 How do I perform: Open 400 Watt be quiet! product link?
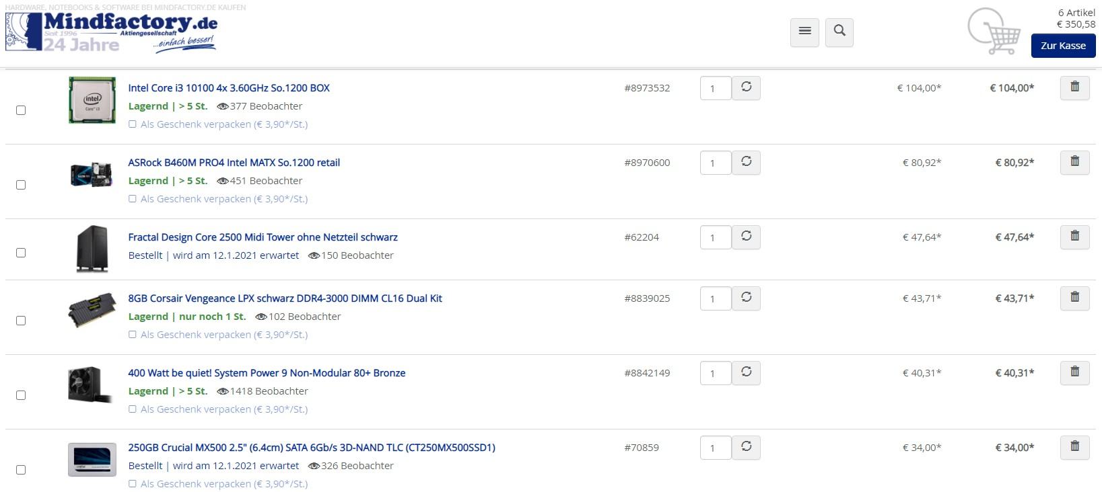267,373
